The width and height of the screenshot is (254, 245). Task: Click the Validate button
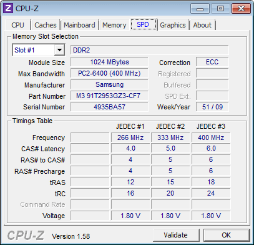coord(176,235)
